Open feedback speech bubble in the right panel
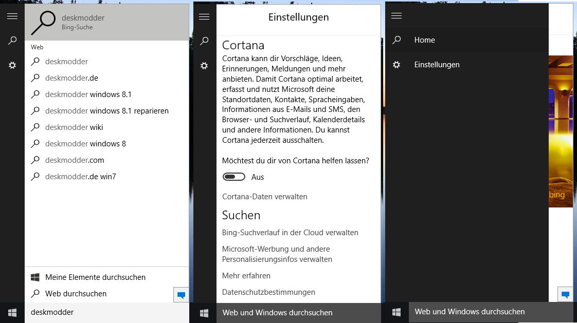Image resolution: width=577 pixels, height=323 pixels. click(x=566, y=294)
